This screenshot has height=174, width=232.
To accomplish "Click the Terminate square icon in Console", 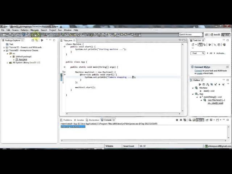I will [x=177, y=120].
